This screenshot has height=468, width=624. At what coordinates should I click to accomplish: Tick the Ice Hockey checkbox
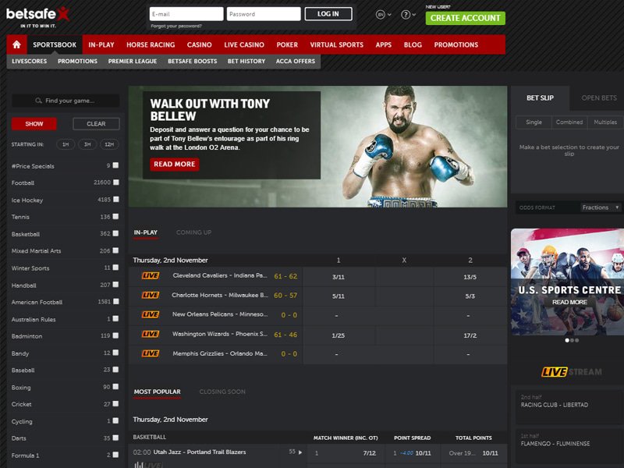click(115, 200)
